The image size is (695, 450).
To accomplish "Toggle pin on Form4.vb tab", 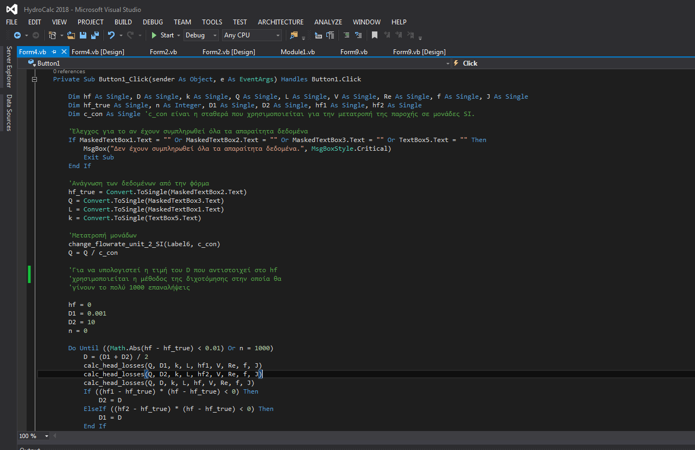I will (x=54, y=52).
